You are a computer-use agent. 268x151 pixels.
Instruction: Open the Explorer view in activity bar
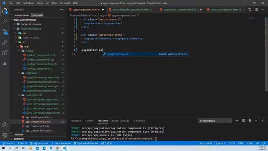point(5,11)
